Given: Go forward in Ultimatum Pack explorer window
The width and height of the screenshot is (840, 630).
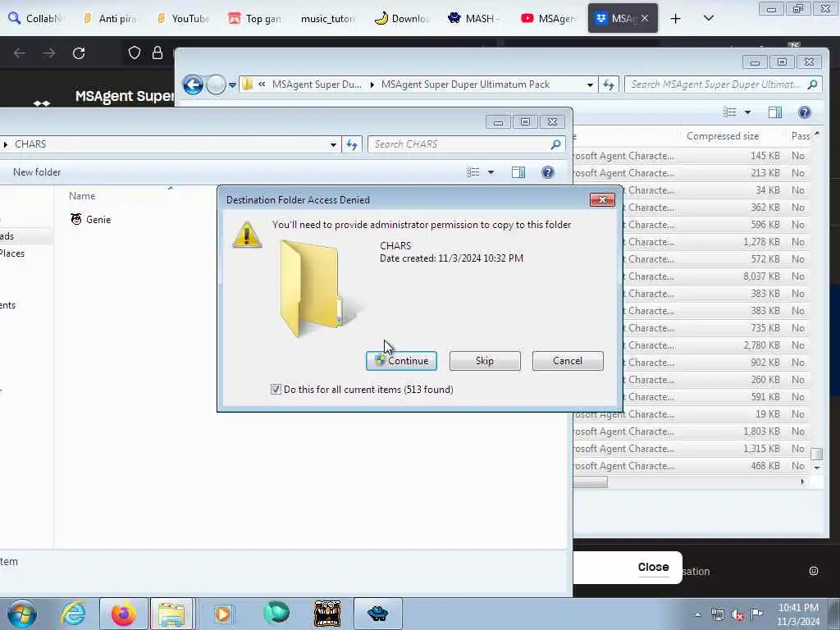Looking at the screenshot, I should click(x=216, y=84).
